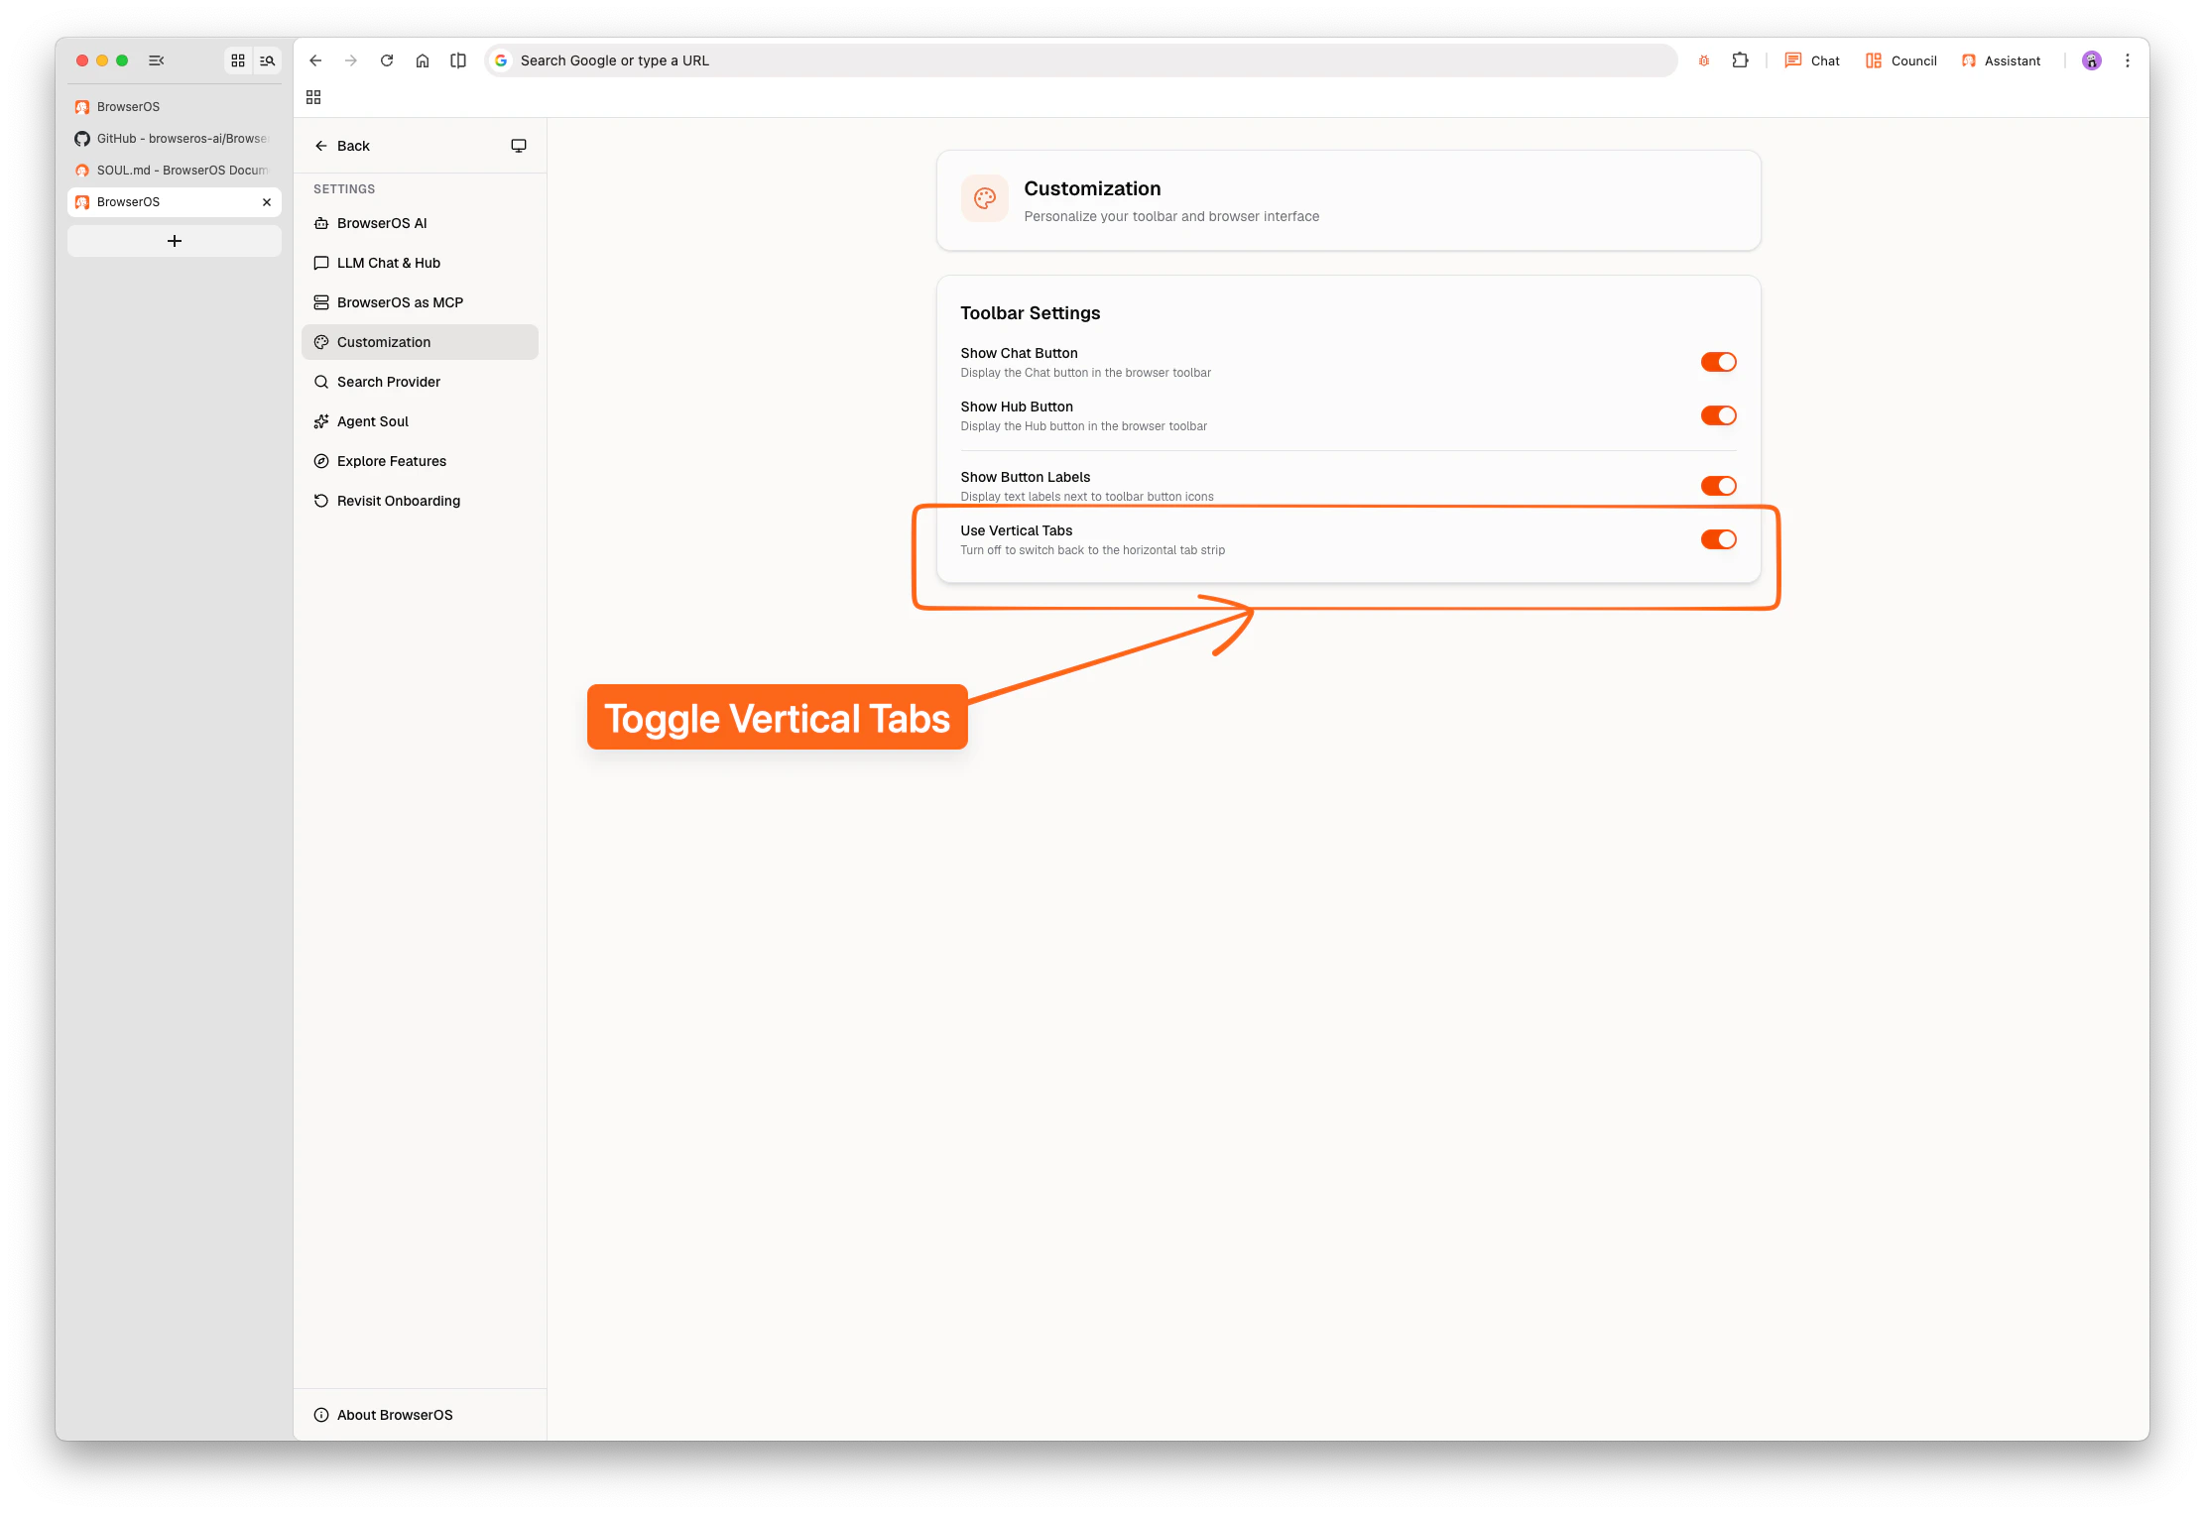Screen dimensions: 2205x1514
Task: Disable the Use Vertical Tabs toggle
Action: 1718,539
